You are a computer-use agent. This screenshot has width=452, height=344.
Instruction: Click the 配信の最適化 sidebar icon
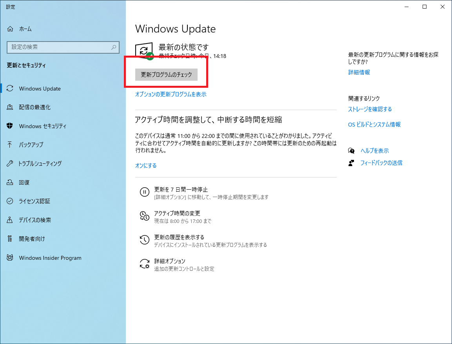(x=10, y=107)
